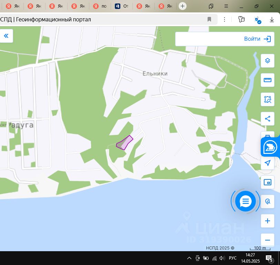Zoom in on the map
The height and width of the screenshot is (265, 280).
tap(267, 221)
